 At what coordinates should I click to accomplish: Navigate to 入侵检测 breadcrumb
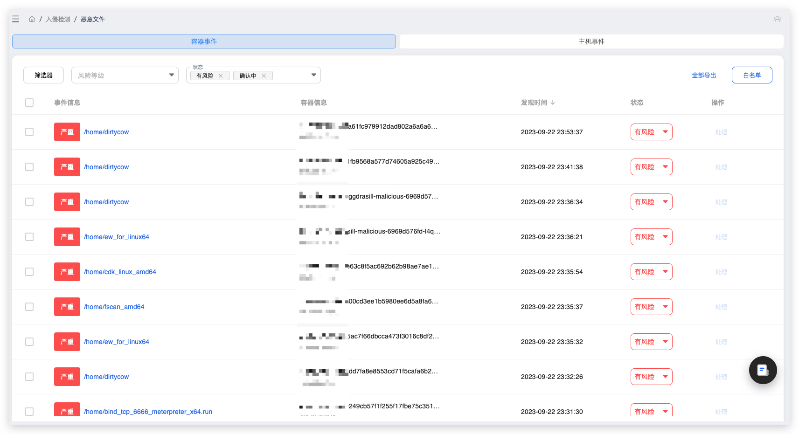pos(58,19)
